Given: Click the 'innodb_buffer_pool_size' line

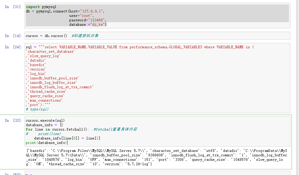Looking at the screenshot, I should click(x=47, y=78).
